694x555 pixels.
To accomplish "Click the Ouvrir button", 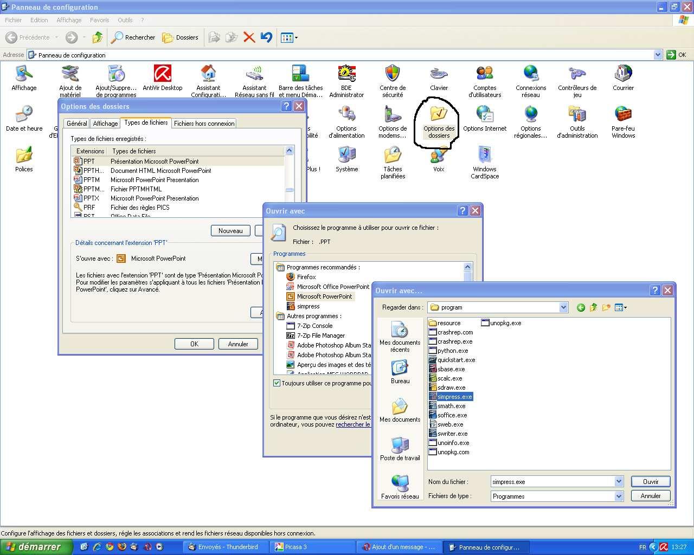I will pyautogui.click(x=651, y=481).
